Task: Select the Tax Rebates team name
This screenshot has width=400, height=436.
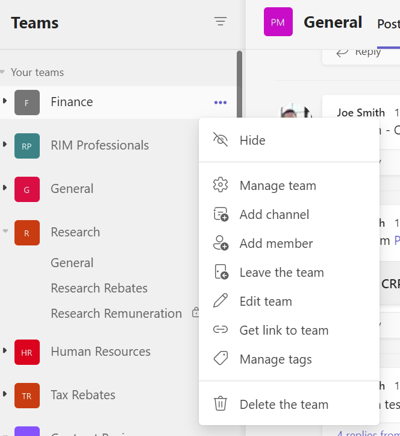Action: pyautogui.click(x=83, y=395)
